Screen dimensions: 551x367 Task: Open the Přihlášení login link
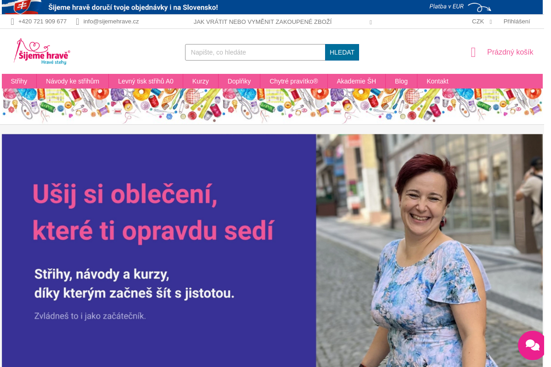point(517,21)
